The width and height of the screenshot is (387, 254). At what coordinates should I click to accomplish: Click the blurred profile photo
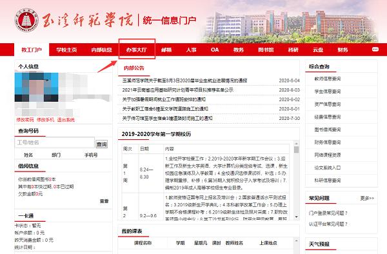37,87
